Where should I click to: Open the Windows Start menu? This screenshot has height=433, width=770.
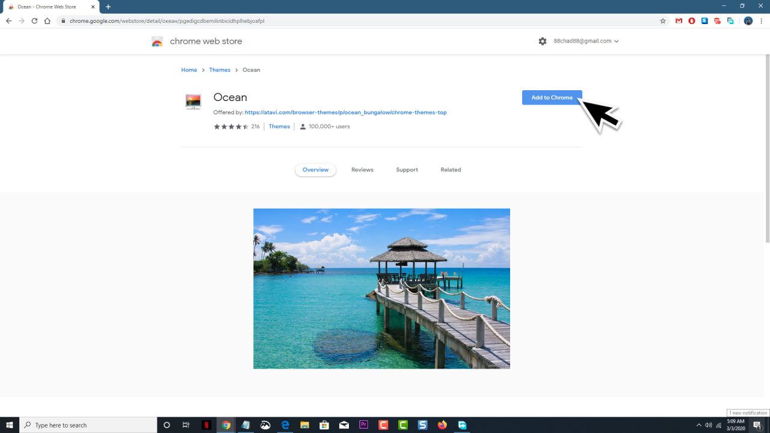point(10,425)
